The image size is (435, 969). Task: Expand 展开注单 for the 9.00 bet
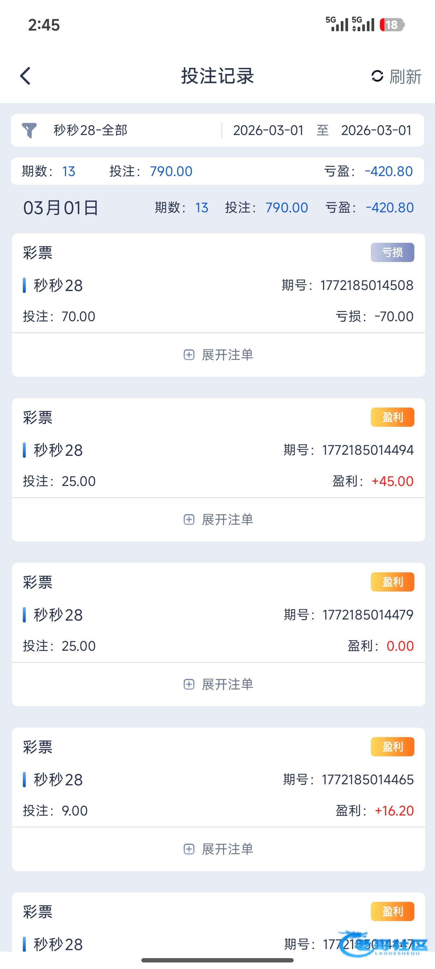coord(227,849)
